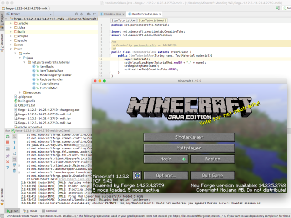Click the down stack trace arrow

(x=15, y=148)
